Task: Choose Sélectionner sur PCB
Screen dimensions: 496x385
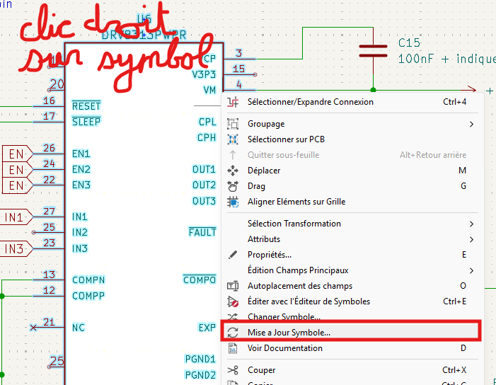Action: (352, 139)
